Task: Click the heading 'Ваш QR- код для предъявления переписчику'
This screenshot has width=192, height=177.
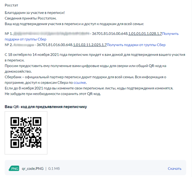Action: click(46, 107)
